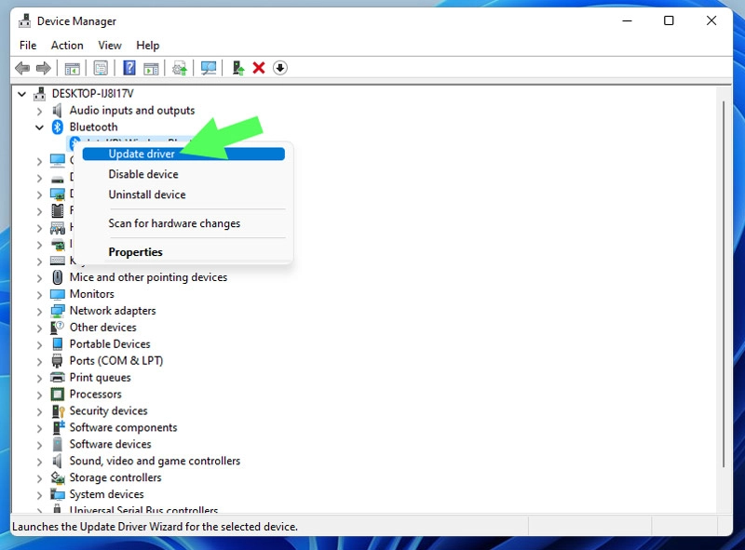This screenshot has width=745, height=550.
Task: Click the Forward arrow toolbar icon
Action: click(x=43, y=68)
